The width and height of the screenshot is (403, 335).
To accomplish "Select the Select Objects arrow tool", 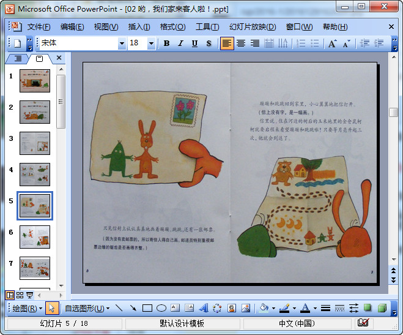I will click(x=52, y=308).
